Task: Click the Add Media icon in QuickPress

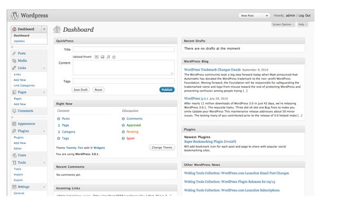Action: 114,57
